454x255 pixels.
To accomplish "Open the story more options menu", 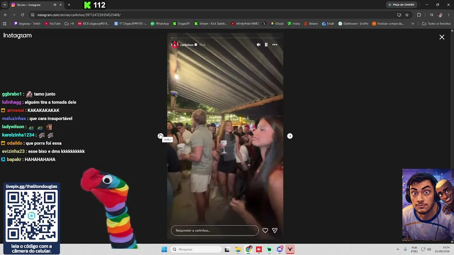I will (275, 45).
